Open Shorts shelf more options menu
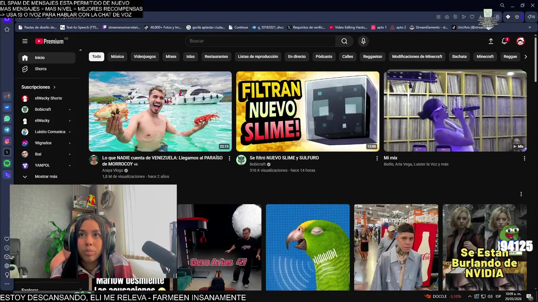Screen dimensions: 538x302 (x=521, y=194)
